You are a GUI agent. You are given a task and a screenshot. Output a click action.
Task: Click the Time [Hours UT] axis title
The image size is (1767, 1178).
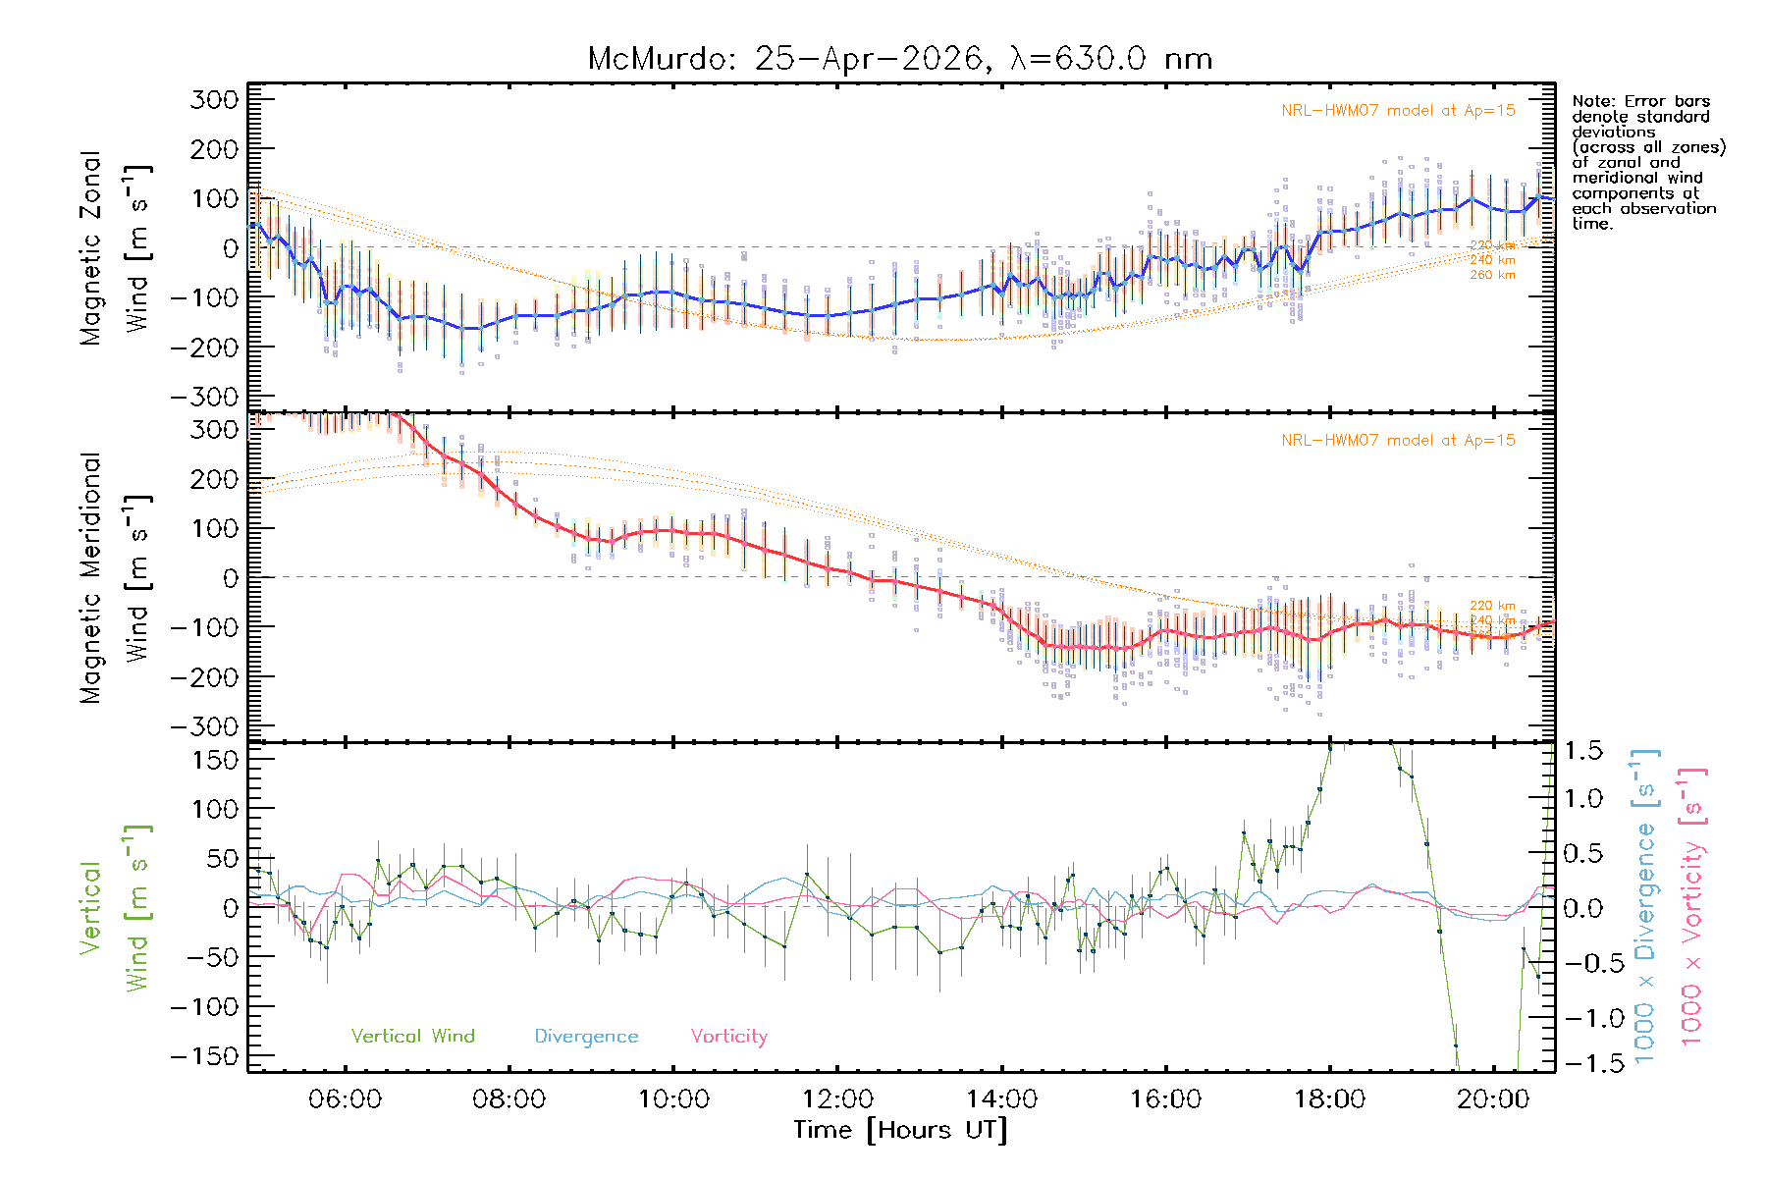[900, 1130]
